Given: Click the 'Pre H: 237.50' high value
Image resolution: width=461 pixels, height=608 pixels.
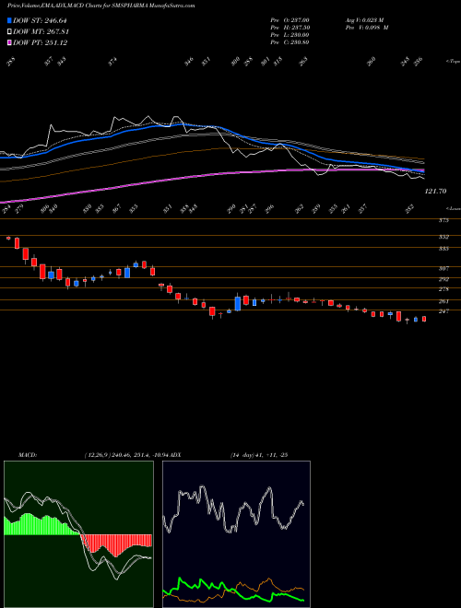Looking at the screenshot, I should click(290, 28).
